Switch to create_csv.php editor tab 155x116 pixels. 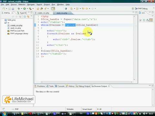[x=42, y=13]
